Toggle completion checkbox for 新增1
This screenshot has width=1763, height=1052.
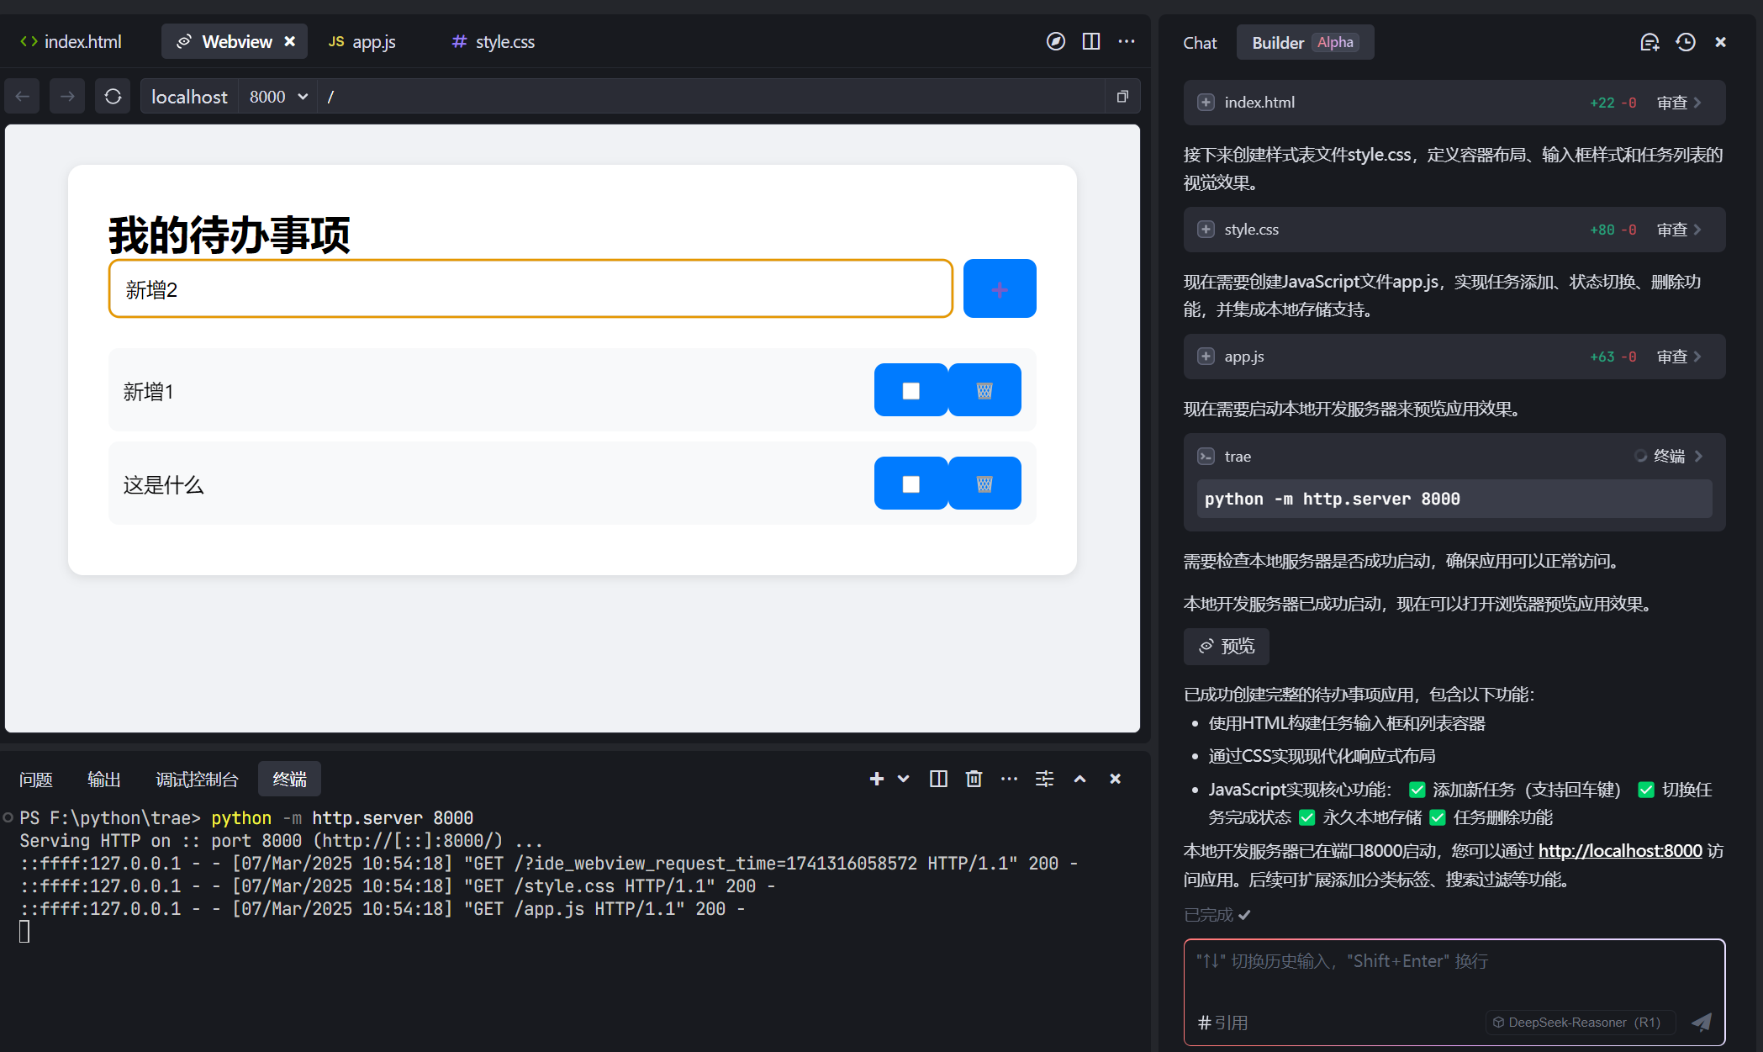click(x=911, y=390)
